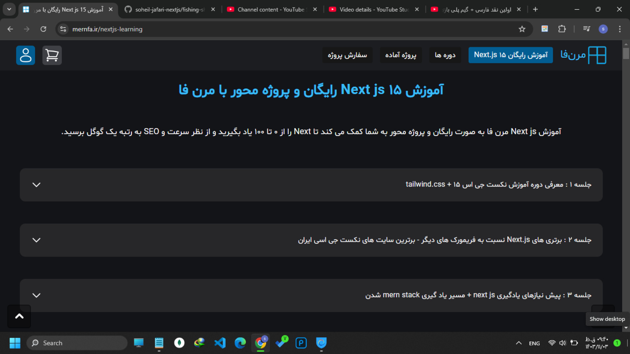Screen dimensions: 630x354
Task: Bookmark this page with the star
Action: click(522, 29)
